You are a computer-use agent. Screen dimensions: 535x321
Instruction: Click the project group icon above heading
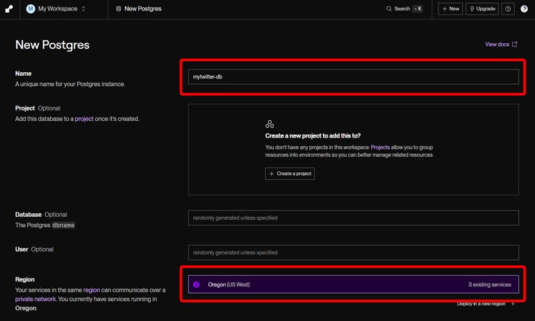270,124
